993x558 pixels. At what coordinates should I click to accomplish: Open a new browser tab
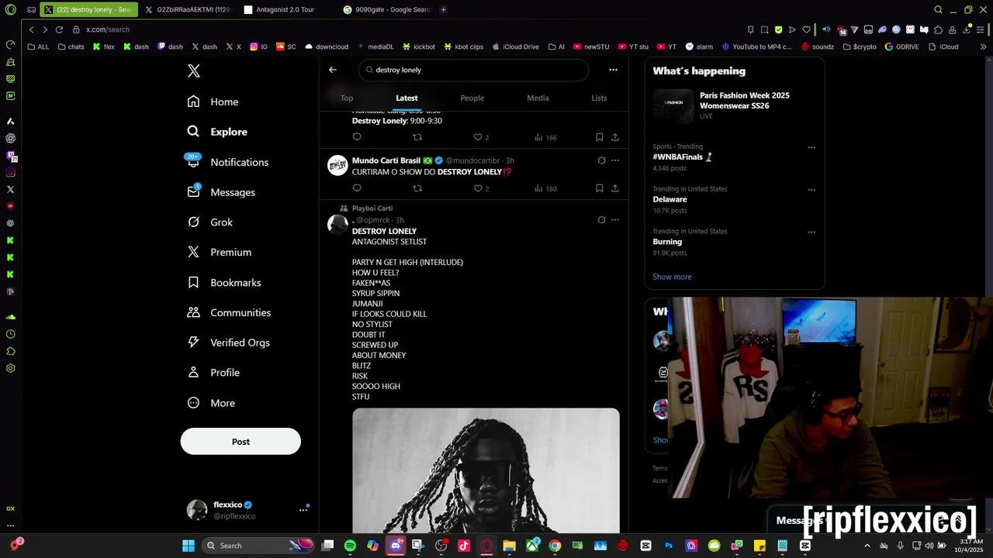(x=443, y=10)
